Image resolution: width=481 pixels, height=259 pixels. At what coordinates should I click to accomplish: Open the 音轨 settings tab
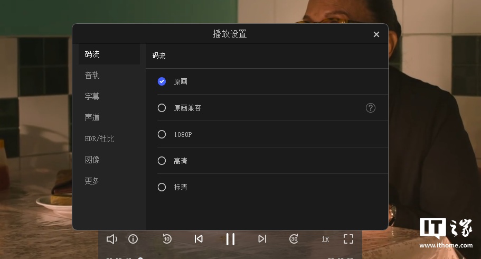[x=92, y=76]
